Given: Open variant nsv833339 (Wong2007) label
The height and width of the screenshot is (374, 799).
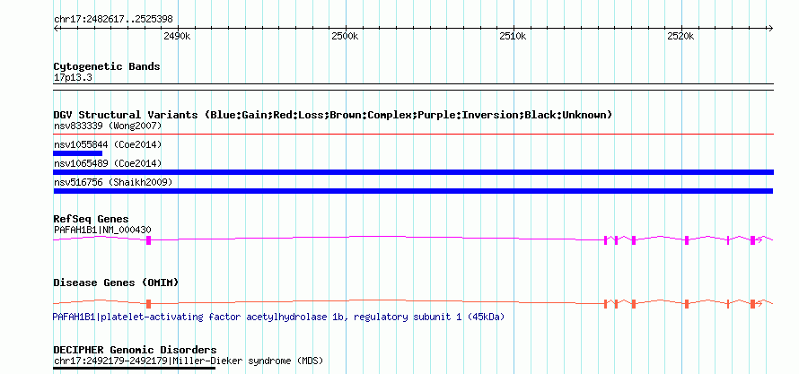Looking at the screenshot, I should (108, 126).
